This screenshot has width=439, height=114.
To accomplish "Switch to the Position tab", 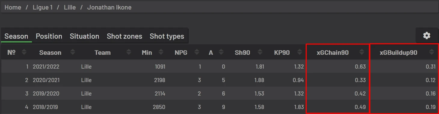I will click(x=49, y=36).
